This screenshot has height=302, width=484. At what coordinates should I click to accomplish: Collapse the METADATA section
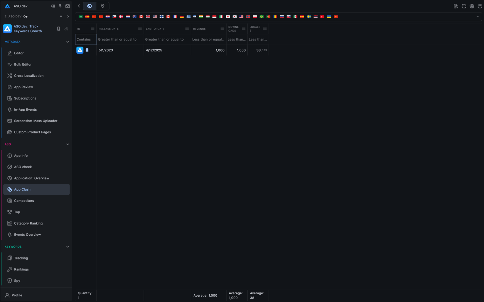point(68,42)
